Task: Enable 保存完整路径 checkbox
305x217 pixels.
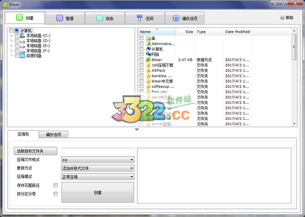Action: click(56, 185)
